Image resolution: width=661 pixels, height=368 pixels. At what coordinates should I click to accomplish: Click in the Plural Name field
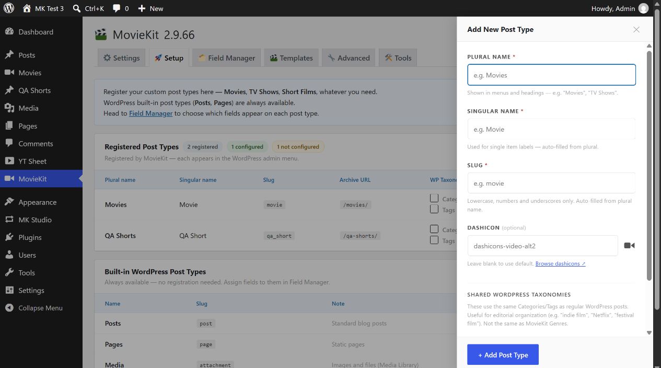pos(551,75)
